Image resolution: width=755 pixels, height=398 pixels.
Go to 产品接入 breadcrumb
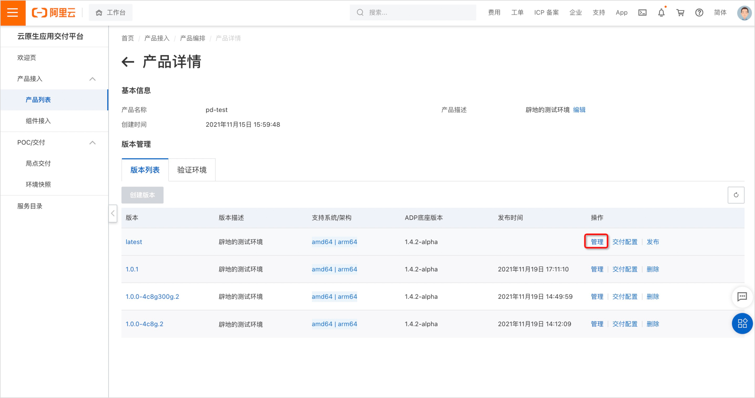coord(157,38)
